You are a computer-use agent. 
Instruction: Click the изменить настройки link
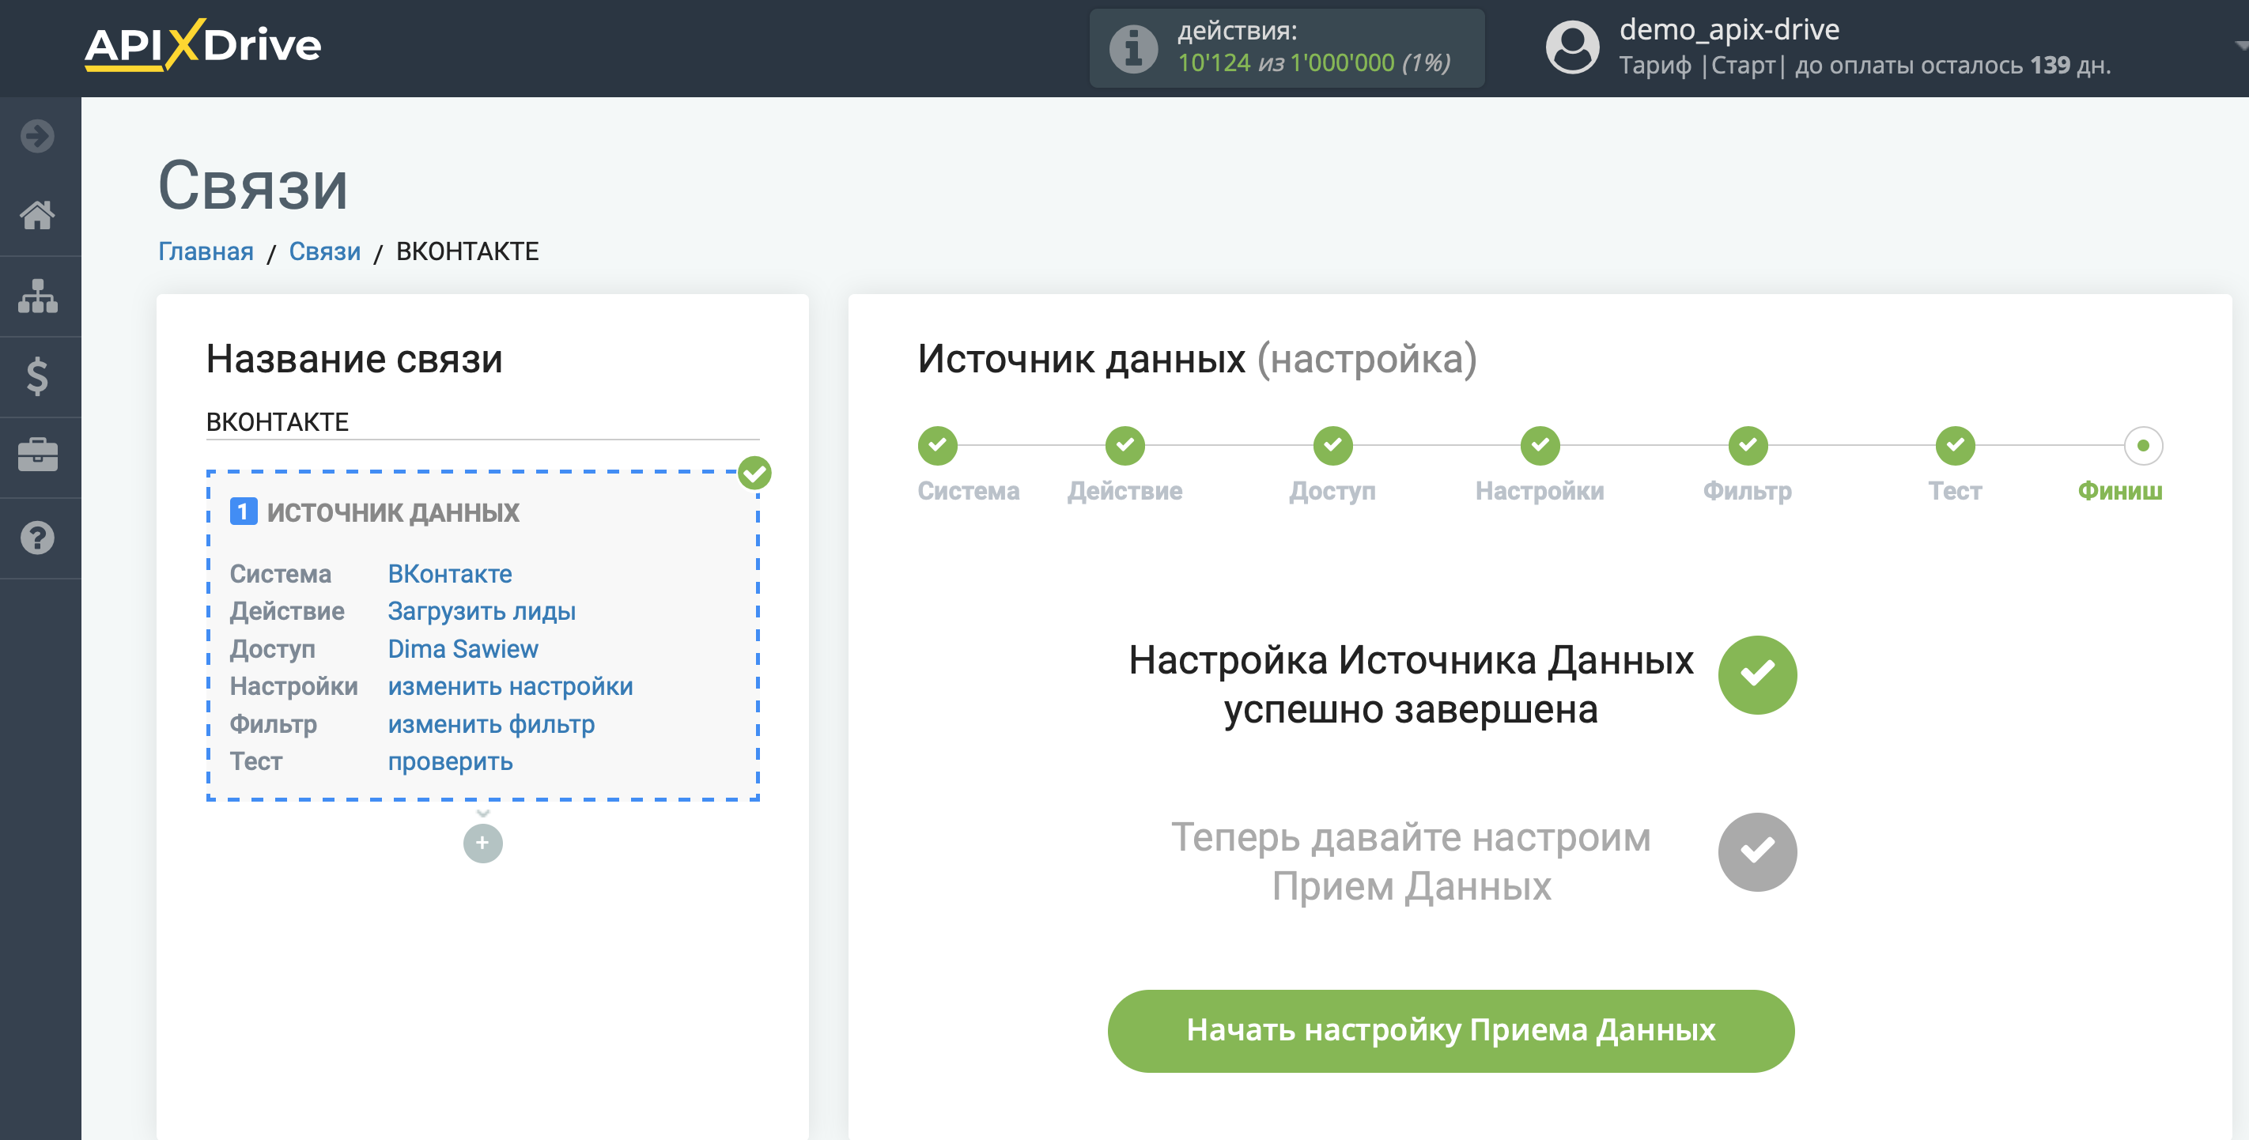click(x=511, y=686)
